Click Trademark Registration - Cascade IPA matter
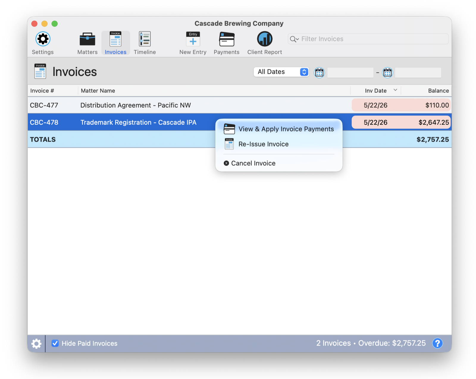The image size is (476, 379). click(x=138, y=122)
